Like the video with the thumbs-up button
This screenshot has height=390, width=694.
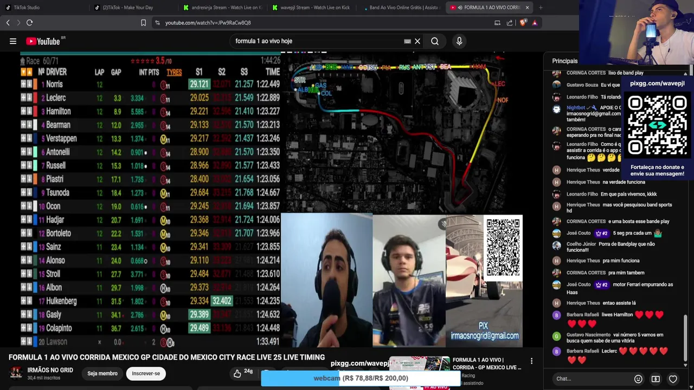pos(237,373)
